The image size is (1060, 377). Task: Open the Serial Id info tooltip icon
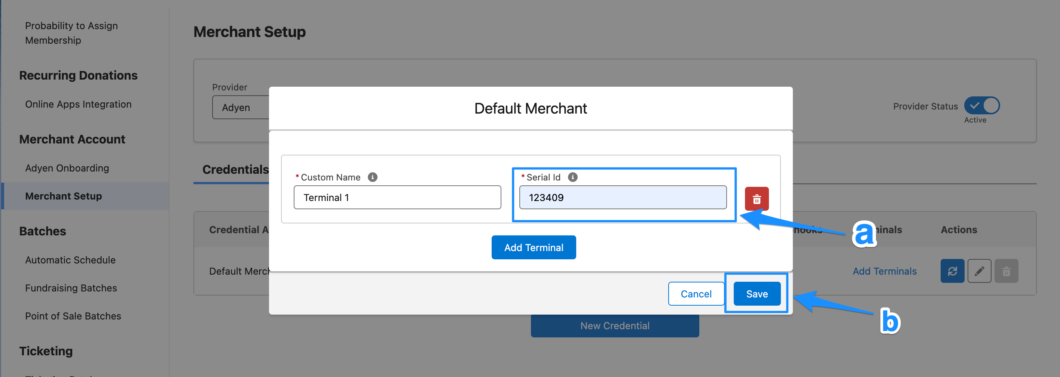pos(572,177)
